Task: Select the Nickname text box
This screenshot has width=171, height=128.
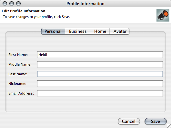Action: click(x=100, y=84)
